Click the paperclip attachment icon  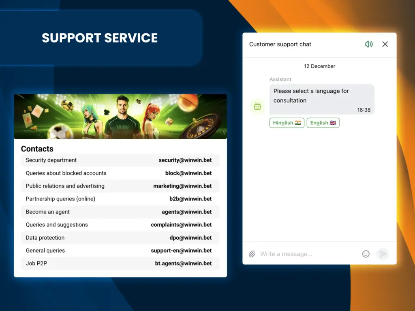click(x=252, y=254)
